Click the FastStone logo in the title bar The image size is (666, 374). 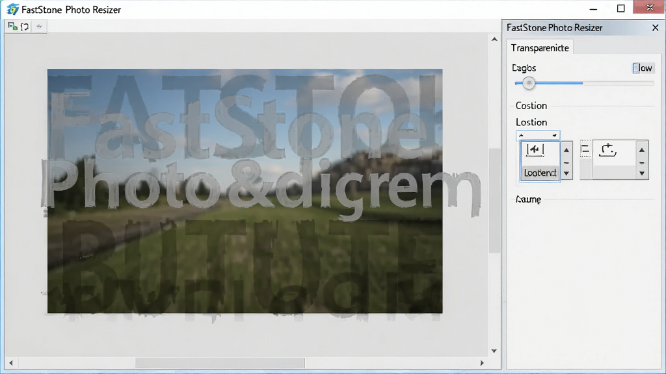[12, 9]
